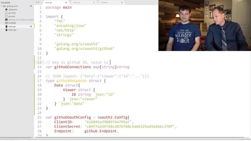Click the FOLDERS sidebar header
The width and height of the screenshot is (251, 141).
5,3
